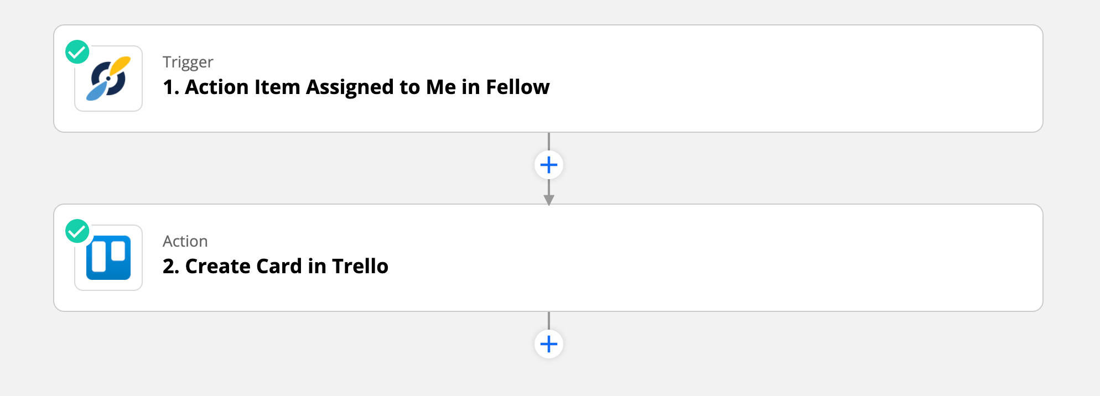1100x396 pixels.
Task: Click the blue blade of the Fellow logo
Action: point(97,91)
